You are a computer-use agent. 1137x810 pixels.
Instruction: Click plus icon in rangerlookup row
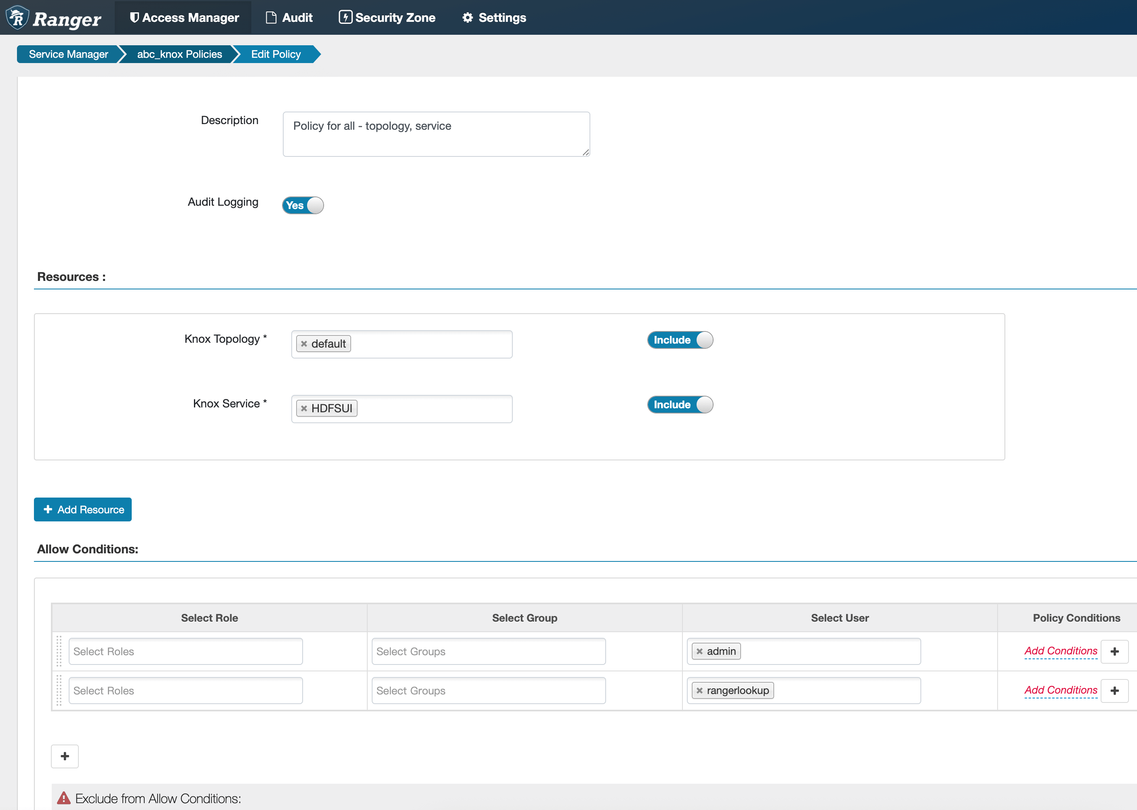1114,691
